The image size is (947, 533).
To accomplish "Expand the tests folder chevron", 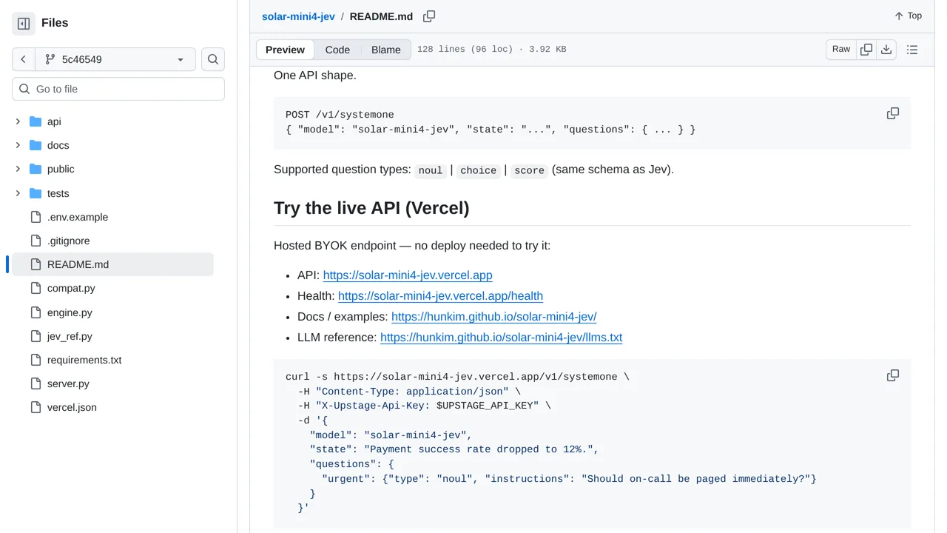I will coord(18,193).
